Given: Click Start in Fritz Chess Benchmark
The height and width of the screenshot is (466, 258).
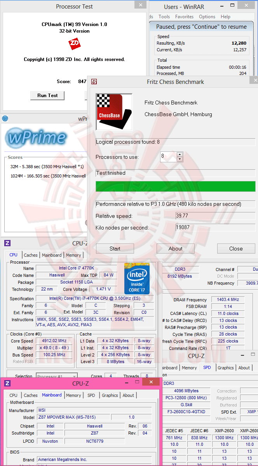Looking at the screenshot, I should 115,249.
